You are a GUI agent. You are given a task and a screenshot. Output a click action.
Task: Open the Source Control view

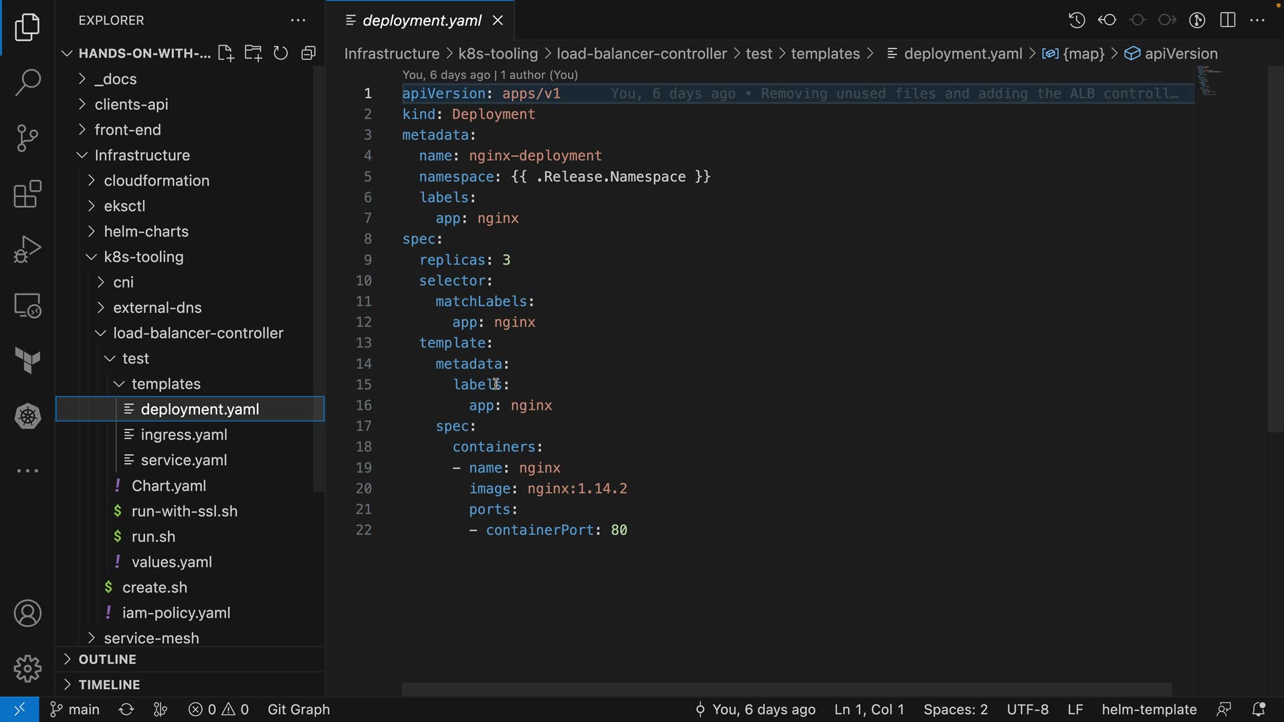[27, 138]
